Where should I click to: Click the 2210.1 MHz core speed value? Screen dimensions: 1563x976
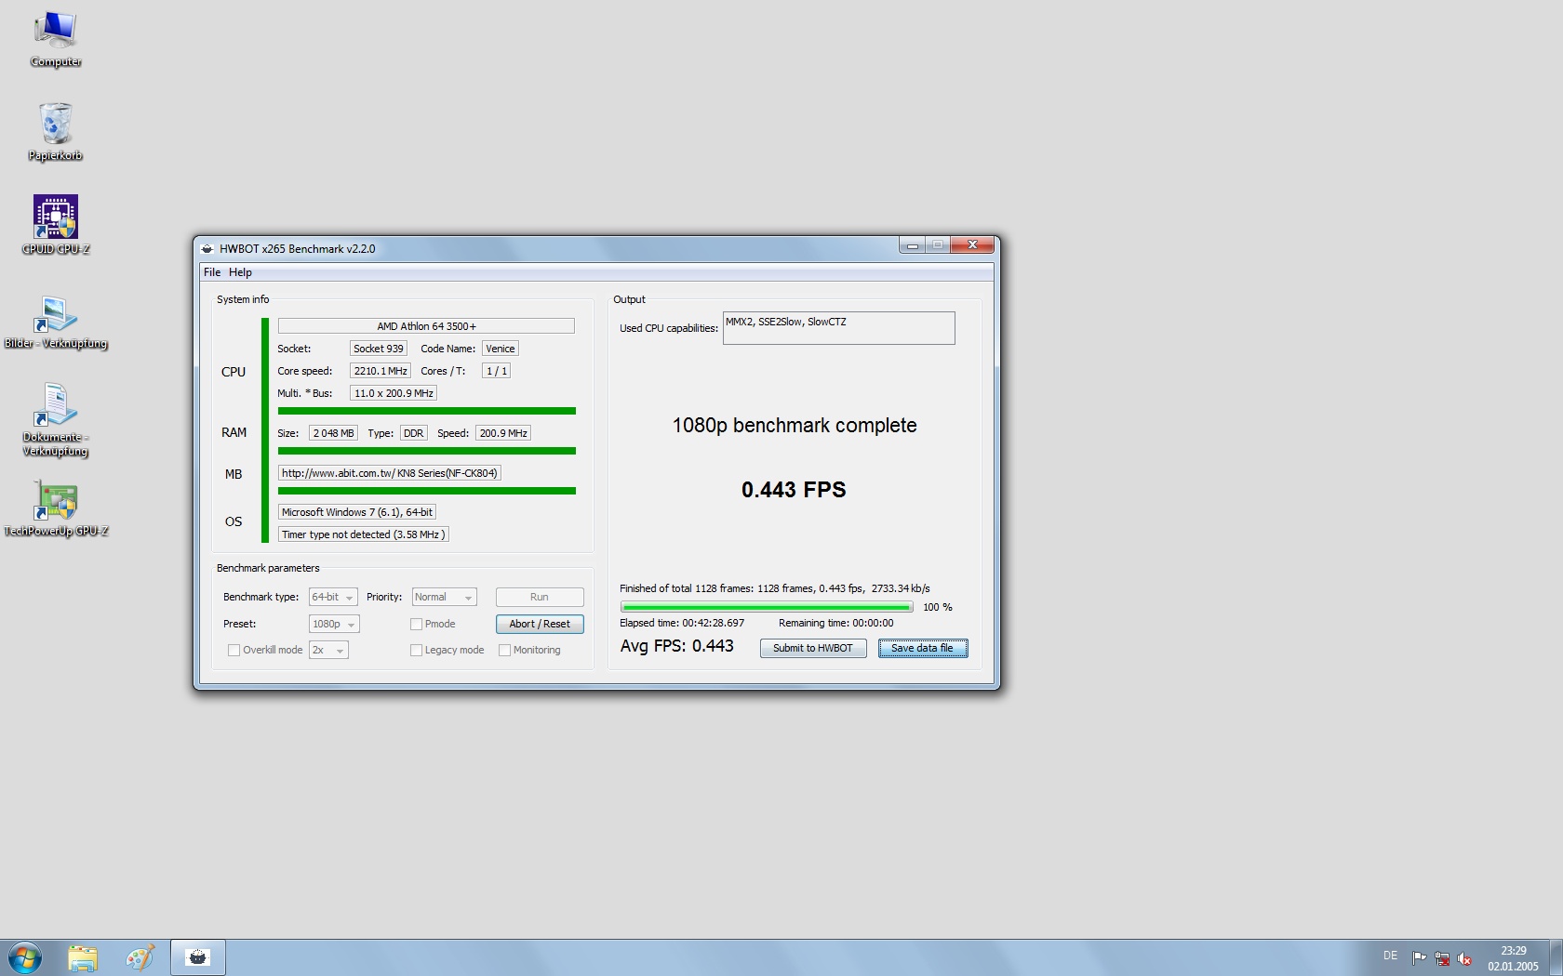pos(381,371)
